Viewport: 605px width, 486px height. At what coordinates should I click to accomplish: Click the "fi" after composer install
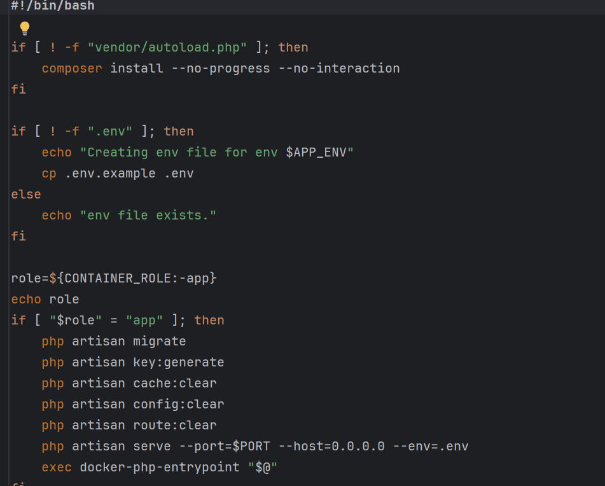coord(18,90)
